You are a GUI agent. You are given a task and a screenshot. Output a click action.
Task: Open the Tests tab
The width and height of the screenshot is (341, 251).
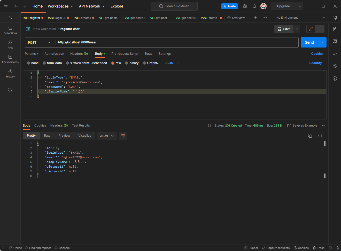click(149, 54)
